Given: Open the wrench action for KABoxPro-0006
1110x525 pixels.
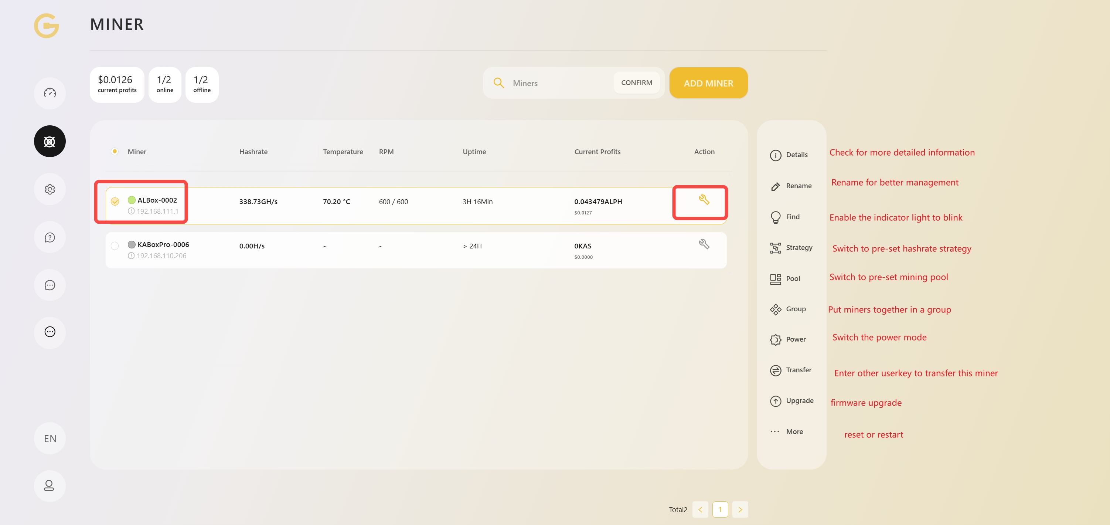Looking at the screenshot, I should pyautogui.click(x=704, y=244).
